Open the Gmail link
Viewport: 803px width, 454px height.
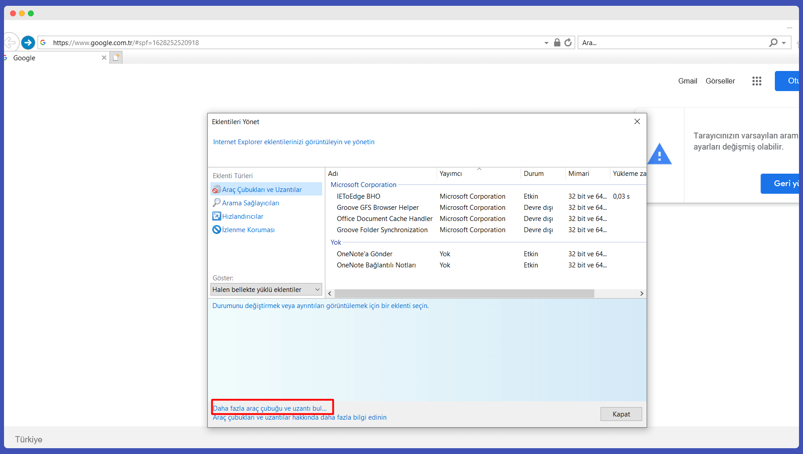(688, 81)
